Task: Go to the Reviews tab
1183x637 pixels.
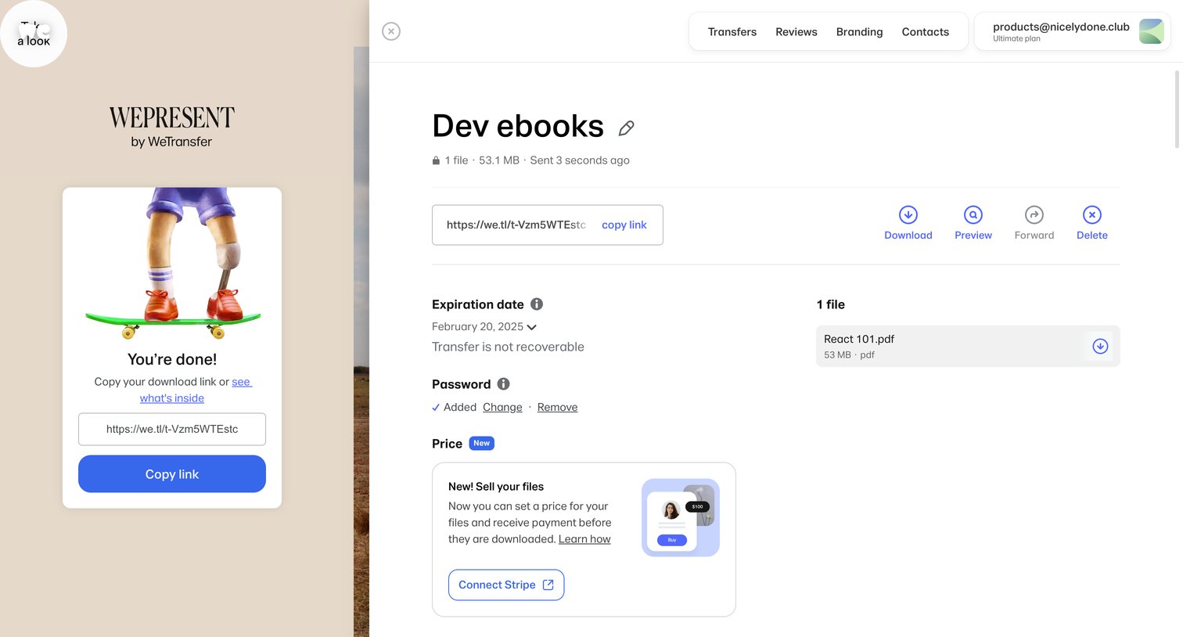Action: [796, 32]
